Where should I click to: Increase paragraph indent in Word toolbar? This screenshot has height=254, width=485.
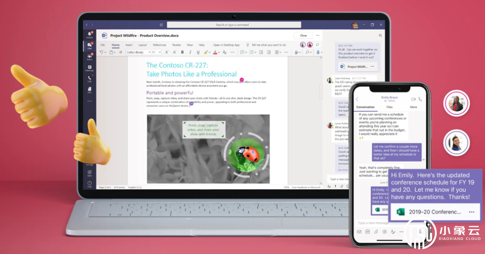268,52
